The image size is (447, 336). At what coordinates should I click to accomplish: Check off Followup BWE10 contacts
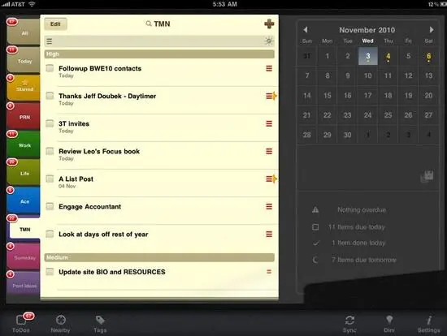point(50,68)
